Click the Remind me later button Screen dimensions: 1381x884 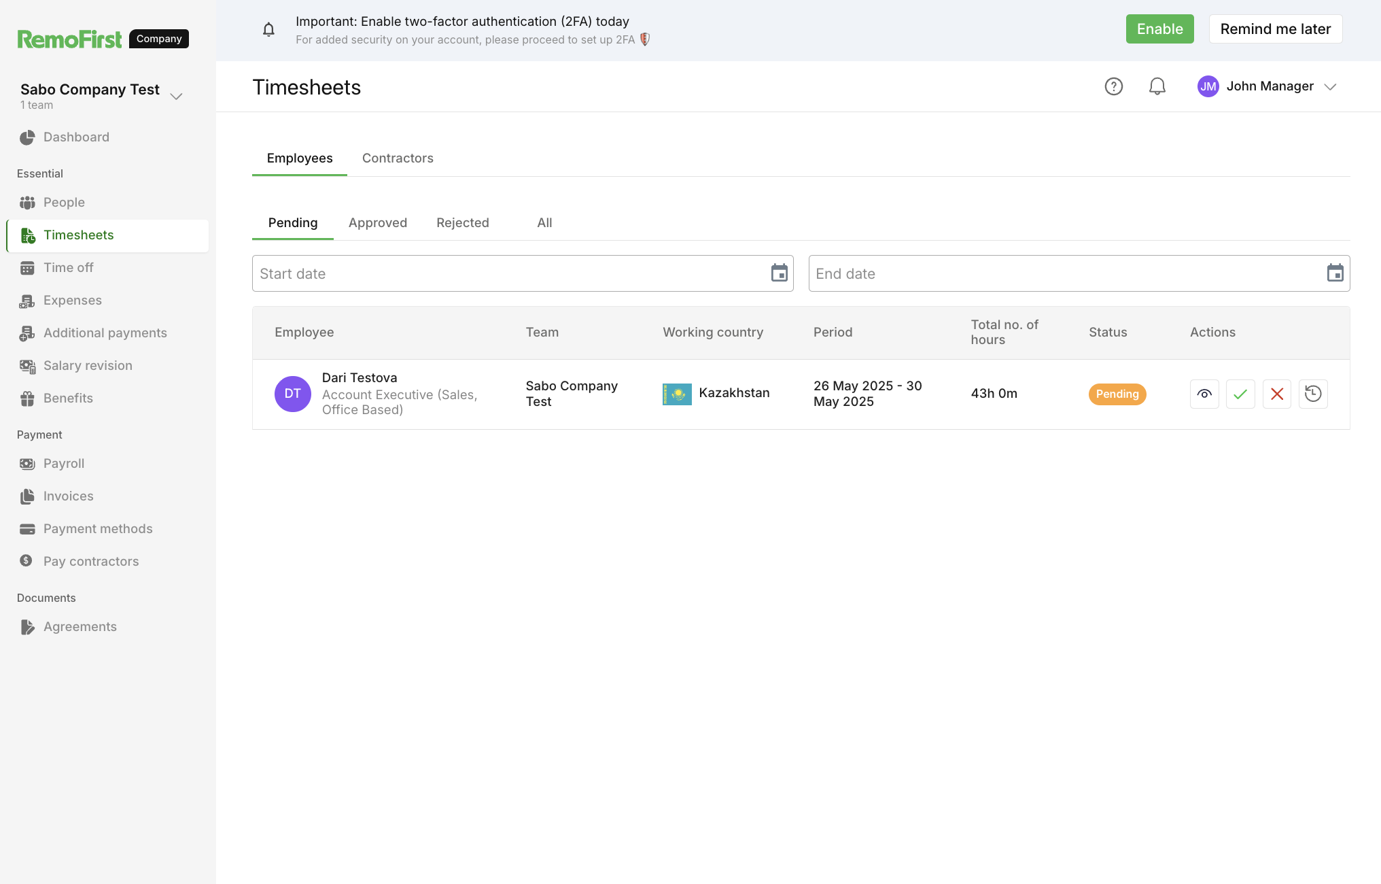(x=1275, y=29)
